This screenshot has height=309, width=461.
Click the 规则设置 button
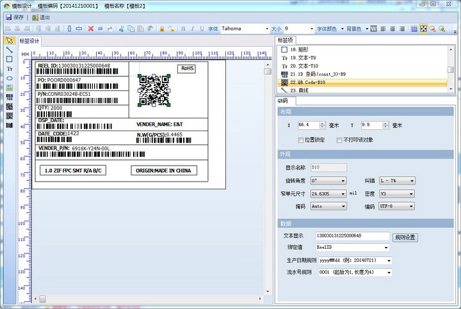[405, 237]
